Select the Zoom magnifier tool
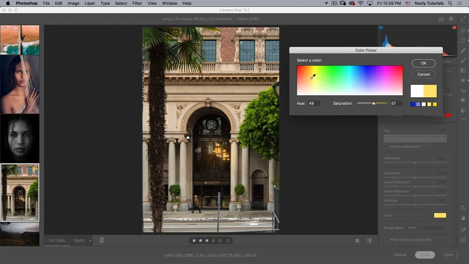469x264 pixels. pos(463,208)
